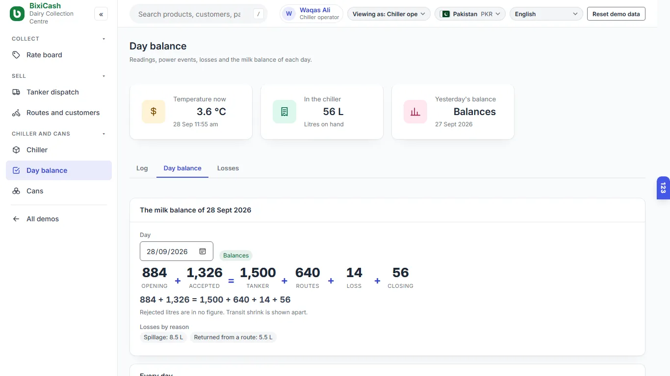Open the Rate board page

pyautogui.click(x=59, y=55)
